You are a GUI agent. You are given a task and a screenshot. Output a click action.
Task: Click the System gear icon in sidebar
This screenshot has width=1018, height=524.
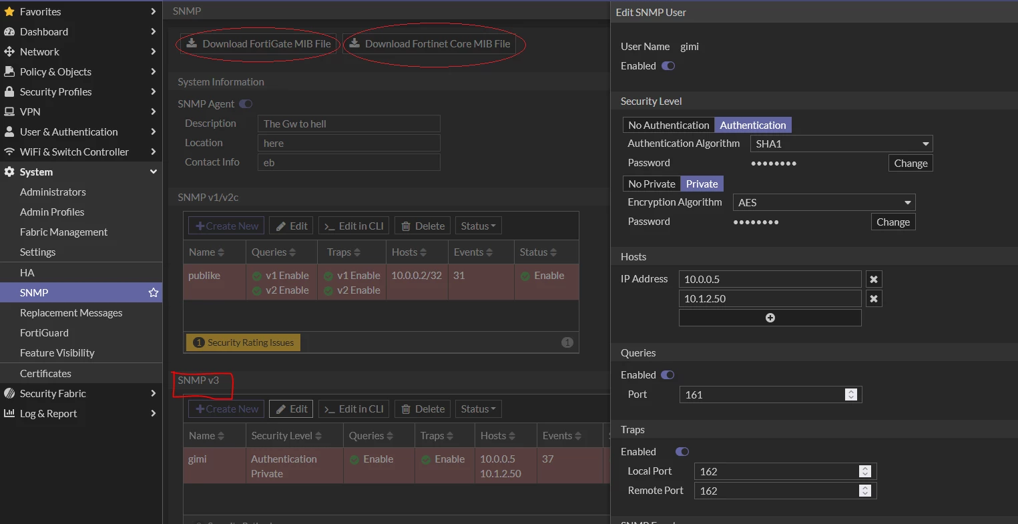(9, 172)
